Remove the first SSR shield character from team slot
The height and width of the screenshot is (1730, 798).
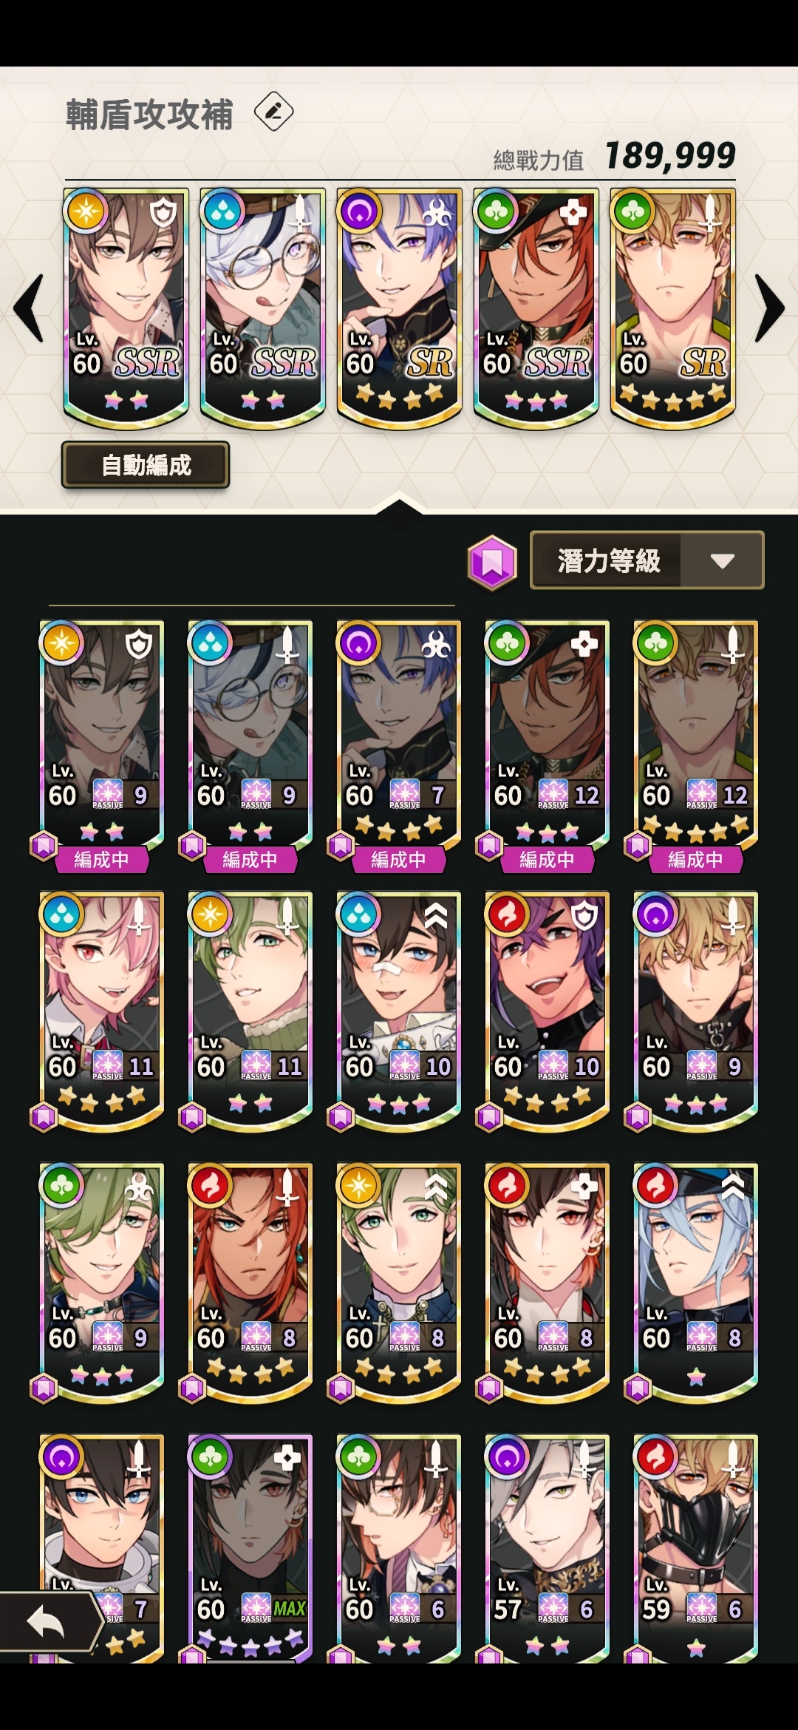click(126, 308)
